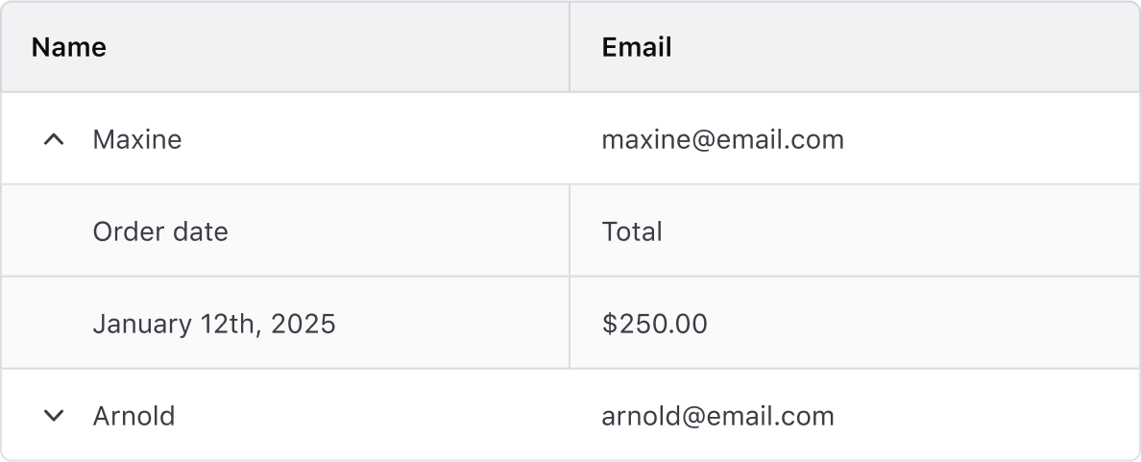The image size is (1141, 462).
Task: Click the Order date sub-header
Action: pos(160,231)
